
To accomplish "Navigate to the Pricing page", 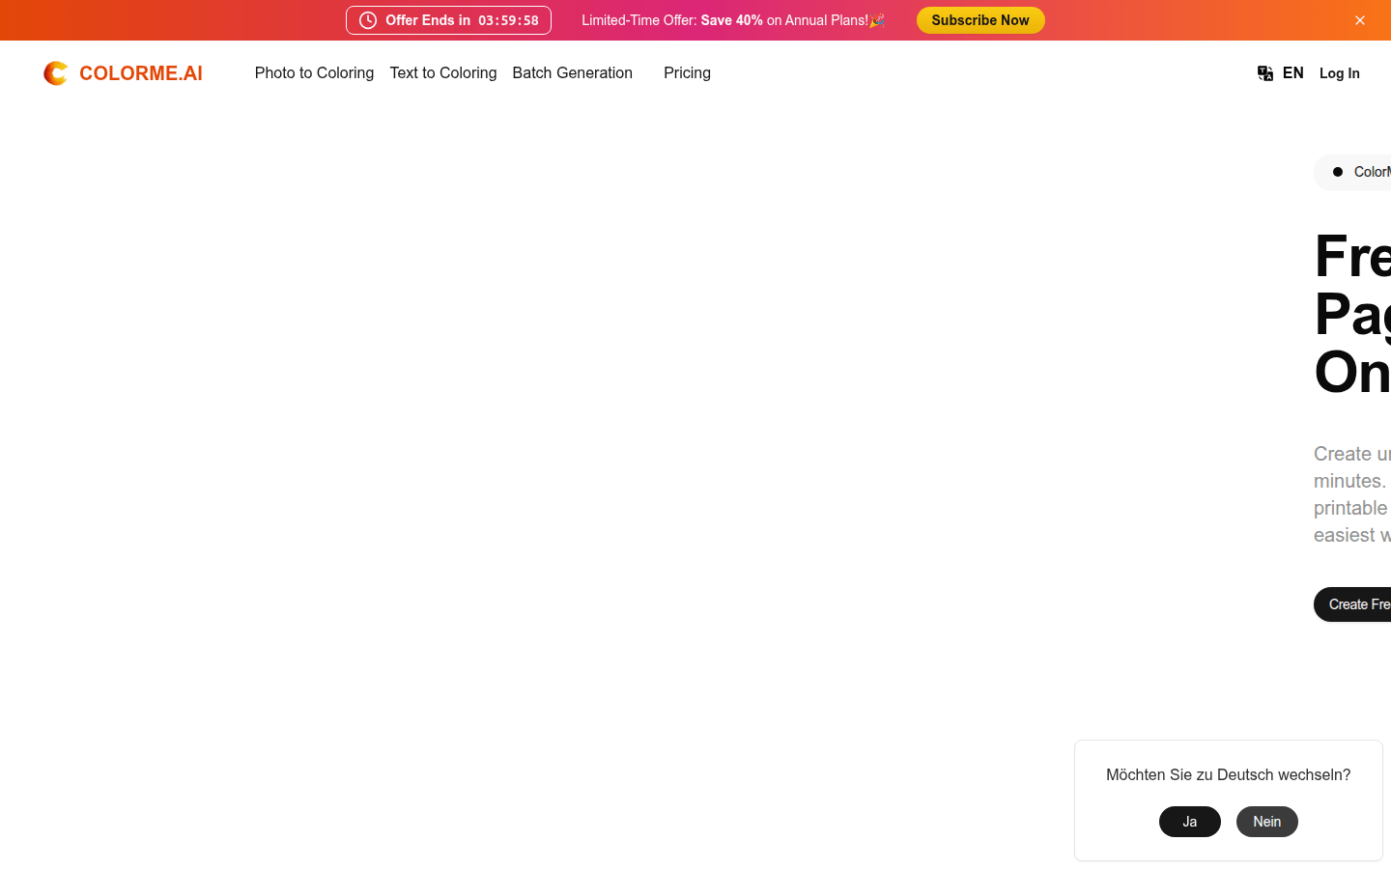I will pos(687,73).
